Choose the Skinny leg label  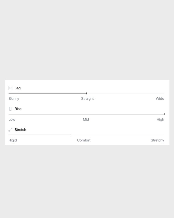14,99
